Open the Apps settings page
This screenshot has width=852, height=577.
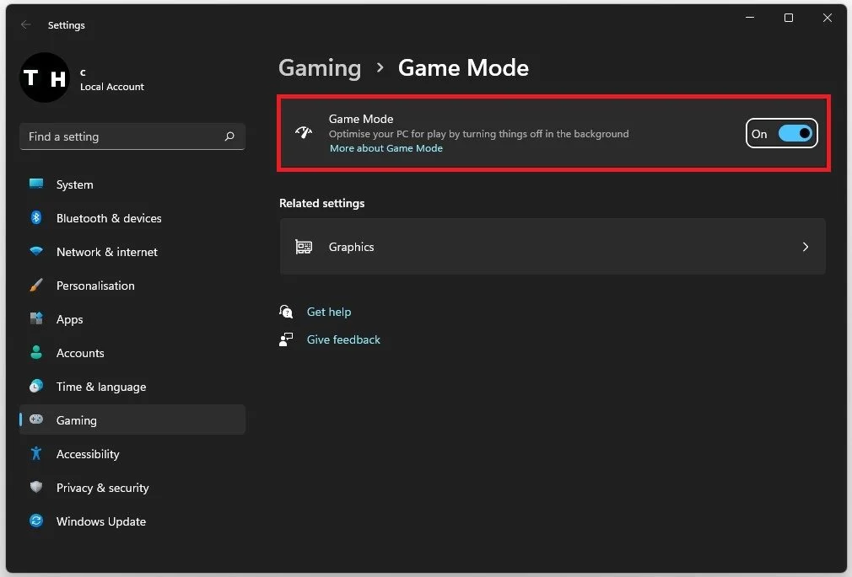point(132,319)
